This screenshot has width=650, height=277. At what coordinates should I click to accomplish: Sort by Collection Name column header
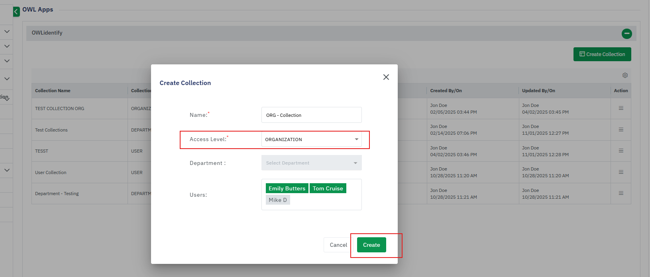tap(53, 91)
